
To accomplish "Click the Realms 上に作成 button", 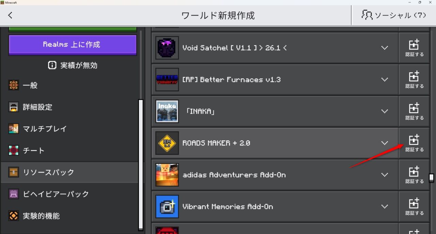I will click(x=73, y=45).
